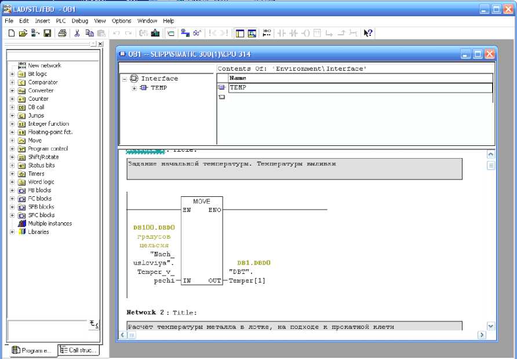Click the Cut scissors icon
Viewport: 517px width, 359px height.
(77, 33)
